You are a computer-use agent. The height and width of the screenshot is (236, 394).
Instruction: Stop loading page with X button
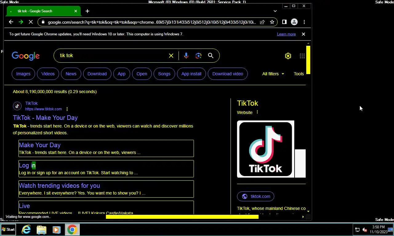(x=30, y=22)
